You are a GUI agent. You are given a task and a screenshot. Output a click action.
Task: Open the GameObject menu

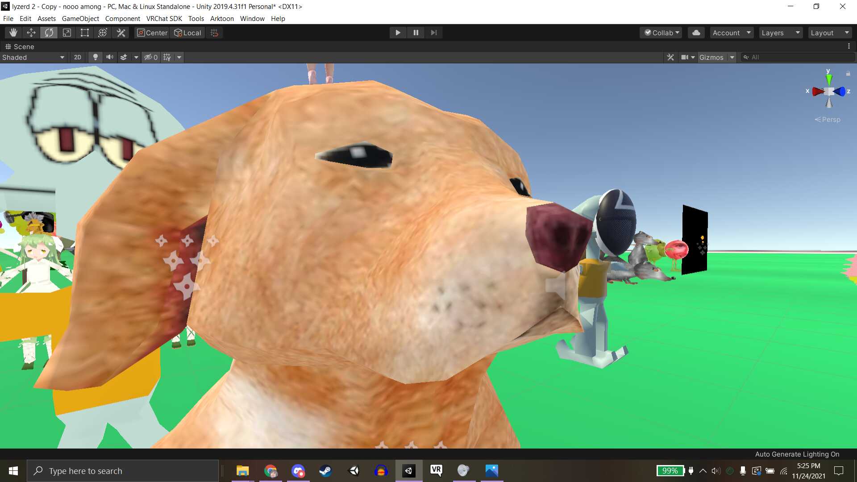point(80,19)
